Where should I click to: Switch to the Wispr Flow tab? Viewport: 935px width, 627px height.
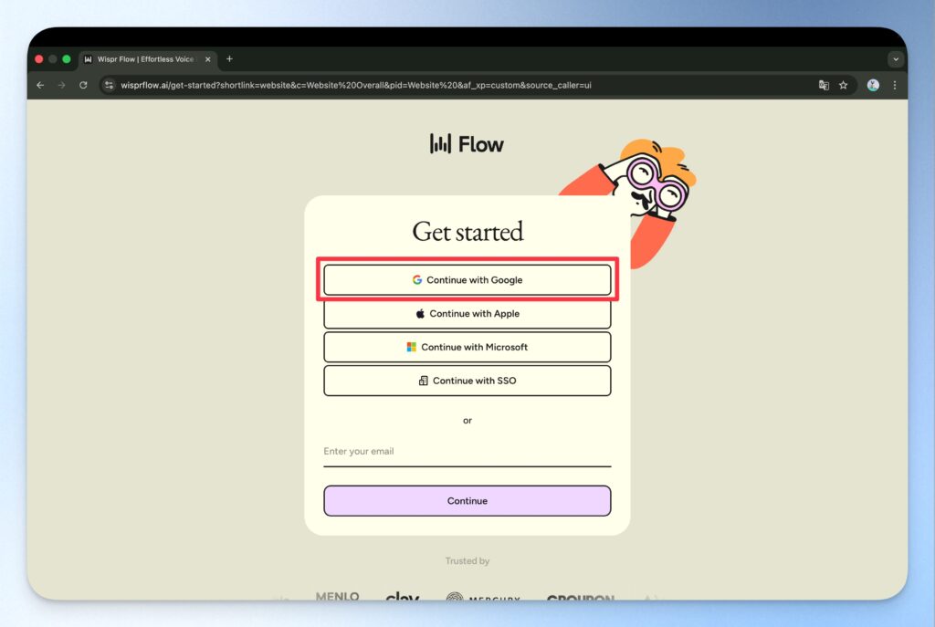[x=146, y=58]
